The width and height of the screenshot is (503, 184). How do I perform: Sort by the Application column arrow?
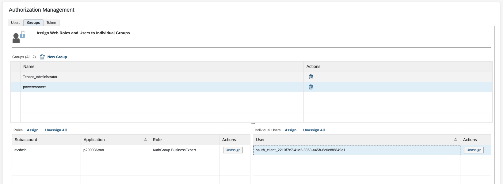[145, 140]
